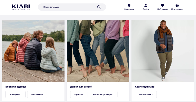
Task: Click the 'Верхняя одежда' heading
Action: coord(16,87)
